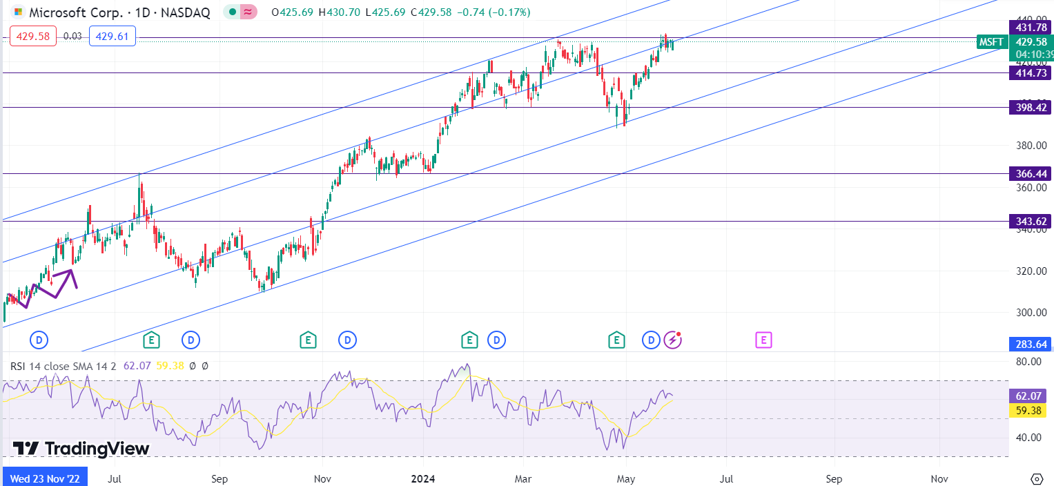This screenshot has width=1054, height=486.
Task: Click the Mar label on the time axis
Action: tap(523, 478)
